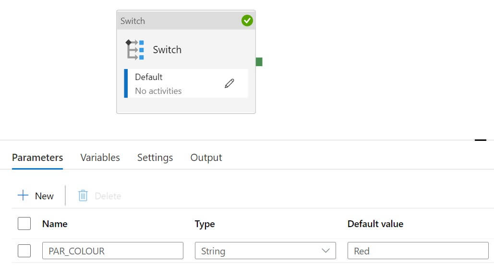Switch to the Parameters tab

[x=37, y=158]
